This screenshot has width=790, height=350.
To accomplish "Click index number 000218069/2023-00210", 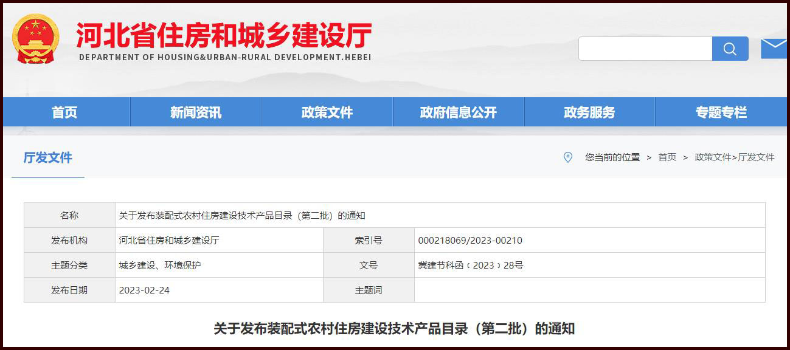I will coord(470,241).
